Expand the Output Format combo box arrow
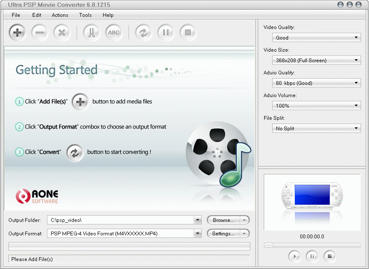 pos(197,233)
